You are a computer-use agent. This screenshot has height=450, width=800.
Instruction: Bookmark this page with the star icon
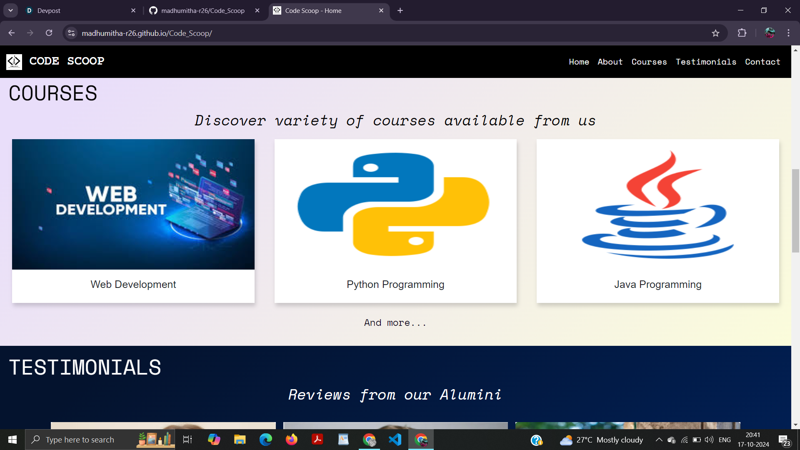click(715, 33)
